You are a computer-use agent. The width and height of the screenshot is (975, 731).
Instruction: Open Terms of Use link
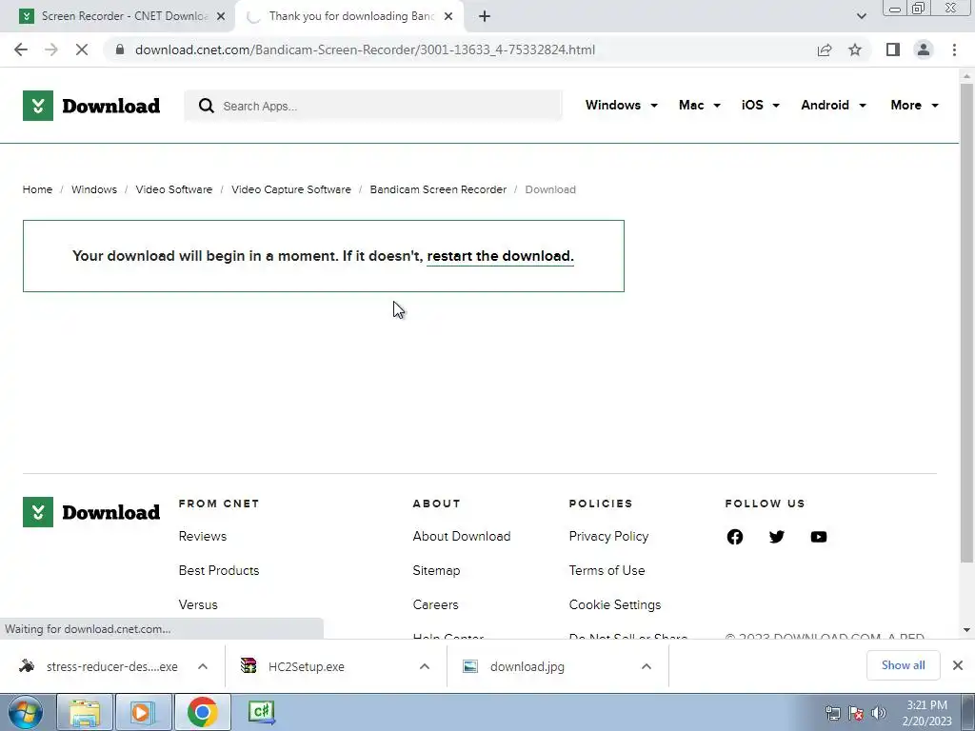click(x=607, y=570)
